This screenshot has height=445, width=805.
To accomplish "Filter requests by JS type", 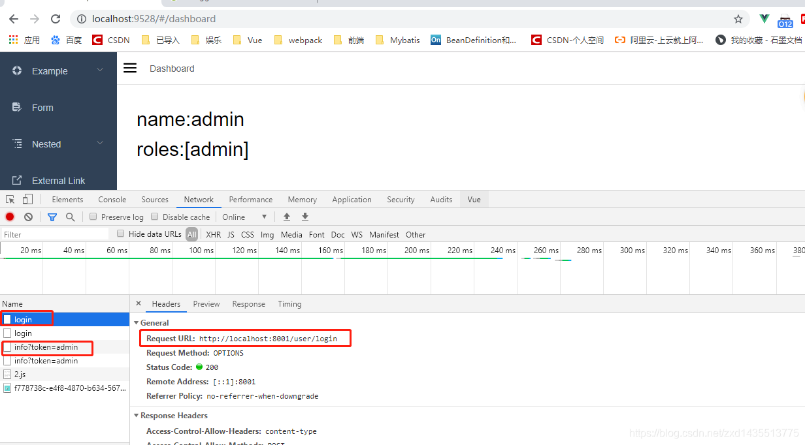I will 231,234.
